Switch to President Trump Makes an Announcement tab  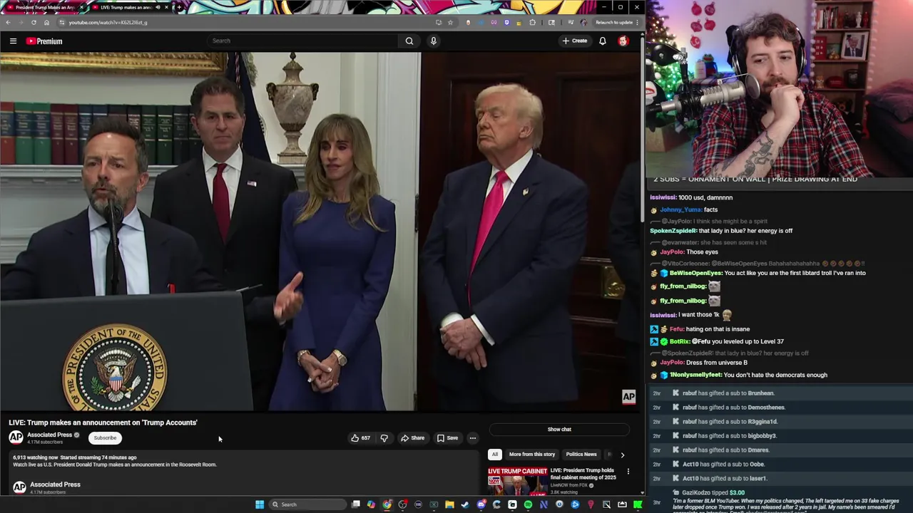click(44, 7)
